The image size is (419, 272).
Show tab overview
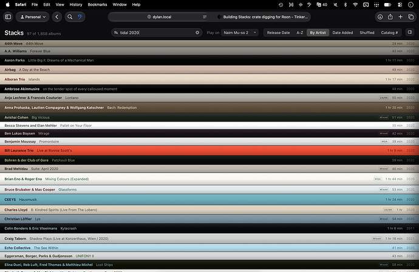[x=410, y=17]
